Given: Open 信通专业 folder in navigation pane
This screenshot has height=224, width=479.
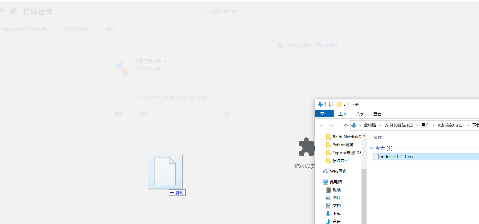Looking at the screenshot, I should (340, 161).
